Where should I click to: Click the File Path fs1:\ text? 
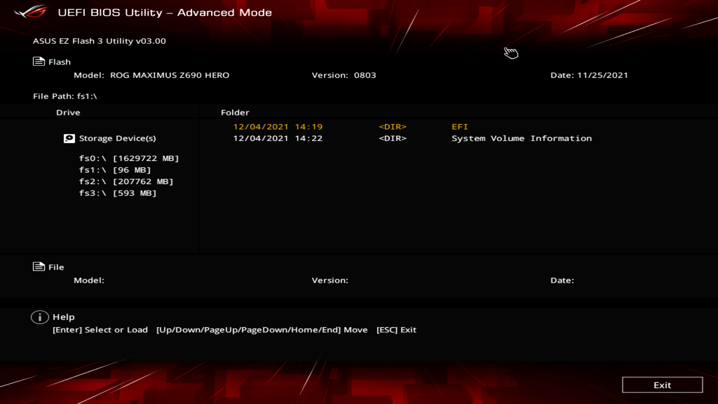(65, 96)
